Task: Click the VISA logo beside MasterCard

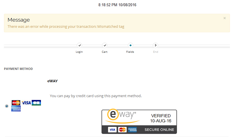Action: (x=26, y=103)
